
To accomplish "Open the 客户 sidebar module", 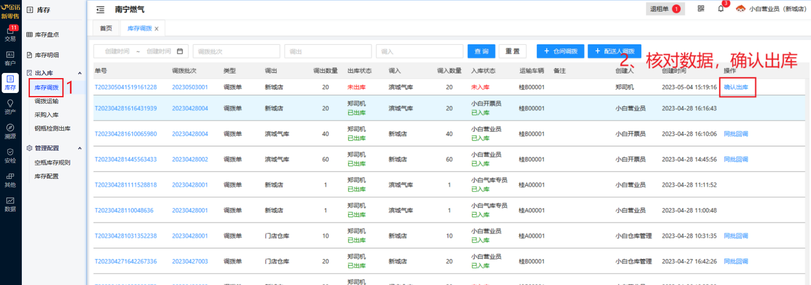I will pos(10,58).
